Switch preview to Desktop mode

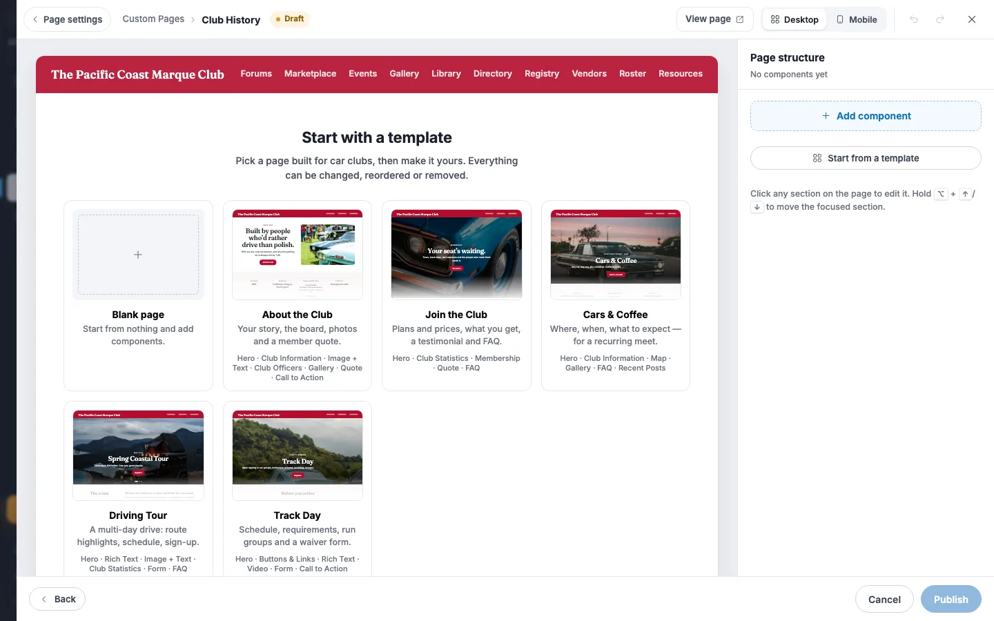pos(795,19)
